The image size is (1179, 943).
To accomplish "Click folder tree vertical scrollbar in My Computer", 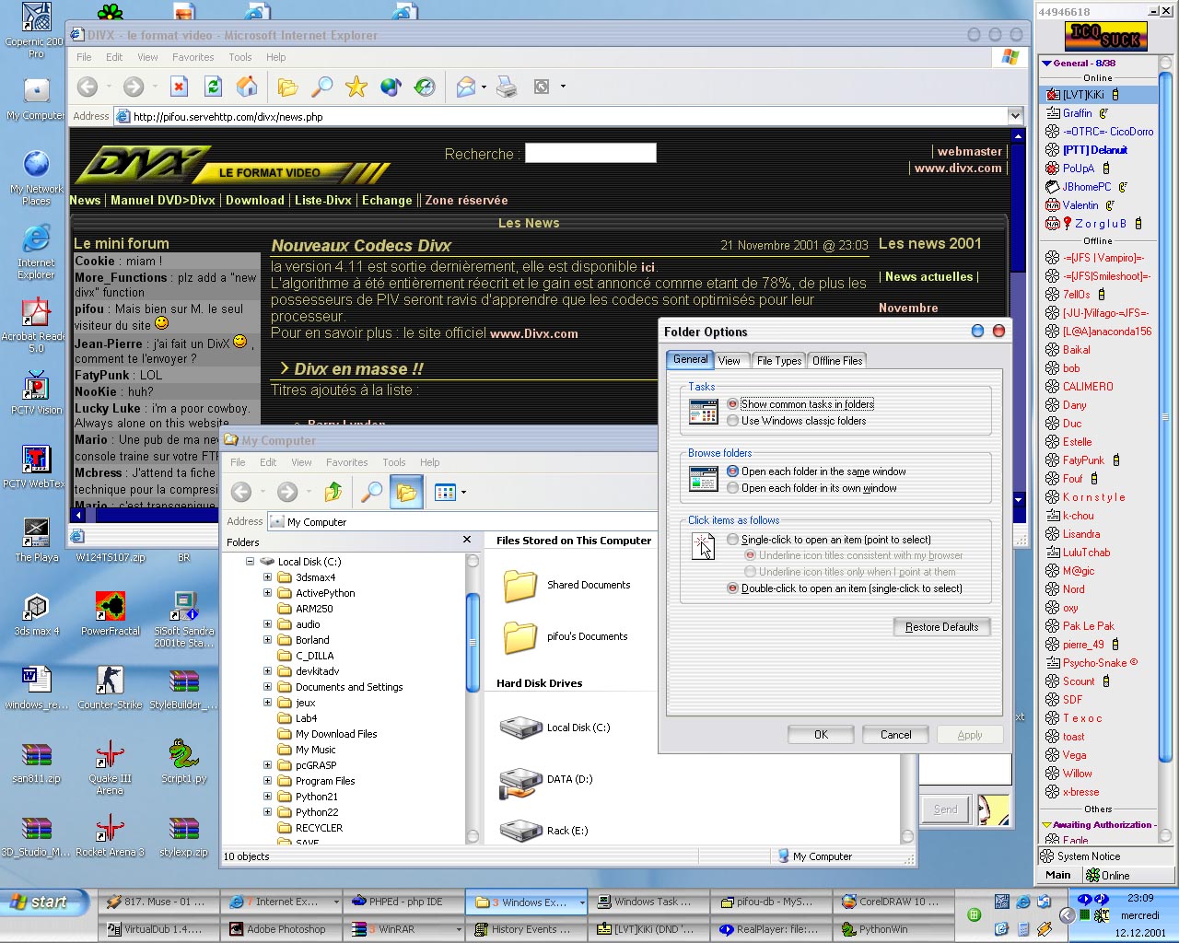I will click(473, 642).
